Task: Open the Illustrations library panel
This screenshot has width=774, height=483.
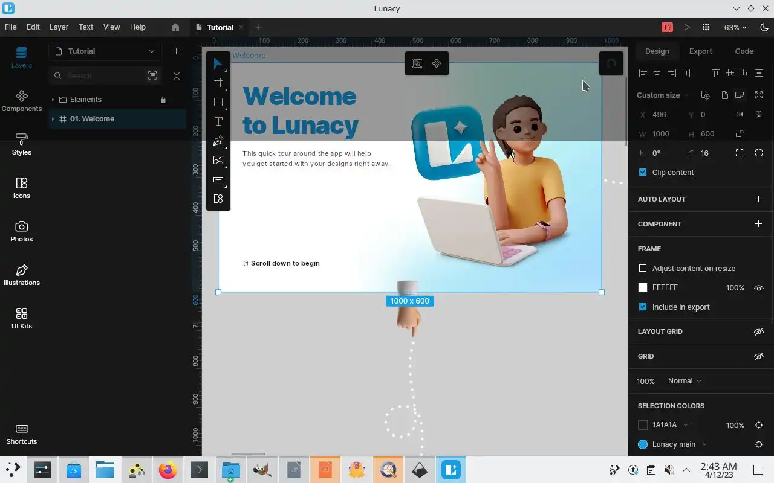Action: tap(22, 275)
